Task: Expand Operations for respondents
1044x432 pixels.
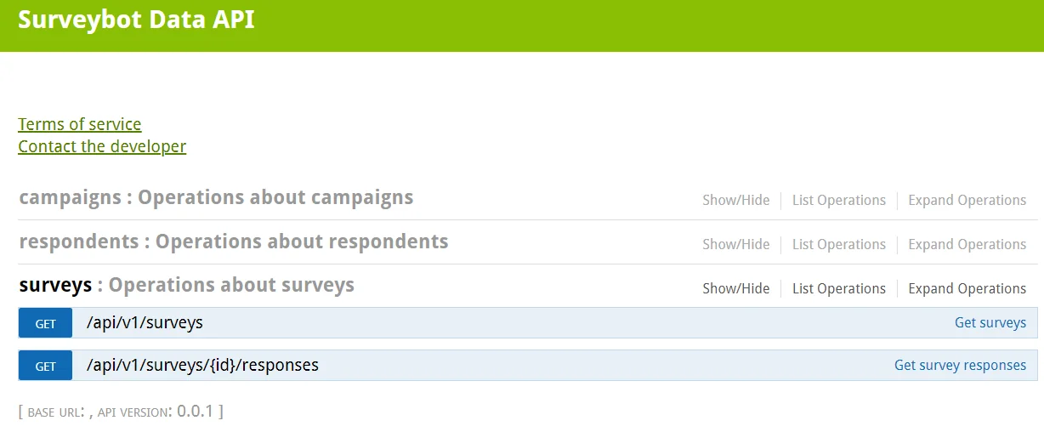Action: [967, 245]
